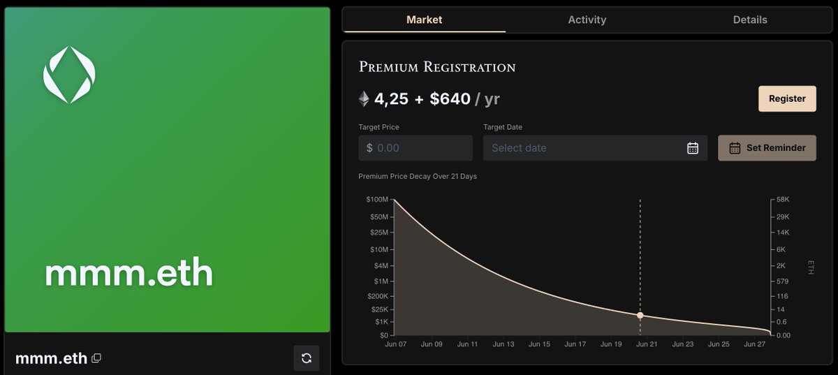Click the $200K axis label
Image resolution: width=838 pixels, height=375 pixels.
pyautogui.click(x=378, y=296)
